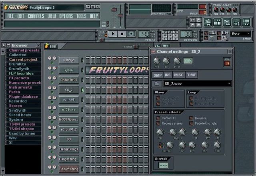Toggle Use loop points checkbox
This screenshot has width=256, height=176.
pos(191,98)
